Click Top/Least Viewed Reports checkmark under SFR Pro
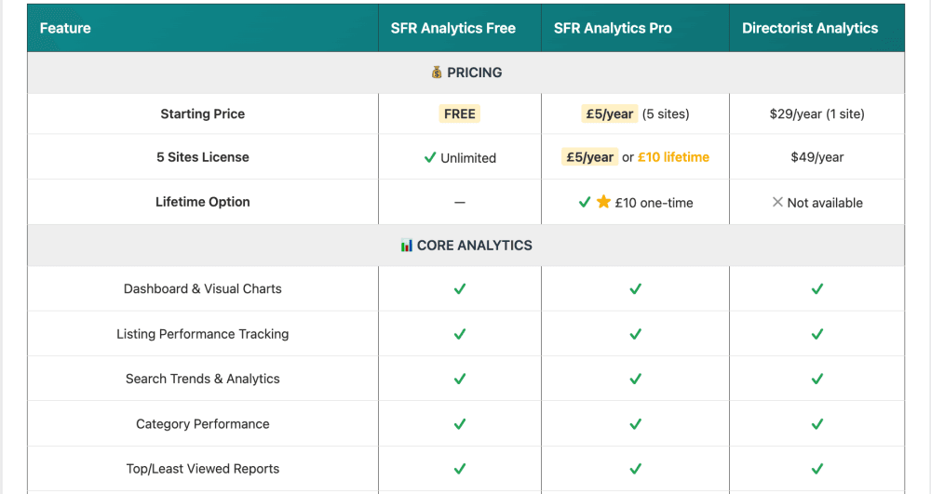The image size is (931, 494). 635,469
